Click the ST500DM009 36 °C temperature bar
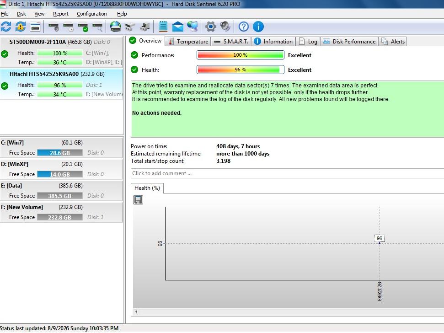The height and width of the screenshot is (333, 444). pos(60,62)
